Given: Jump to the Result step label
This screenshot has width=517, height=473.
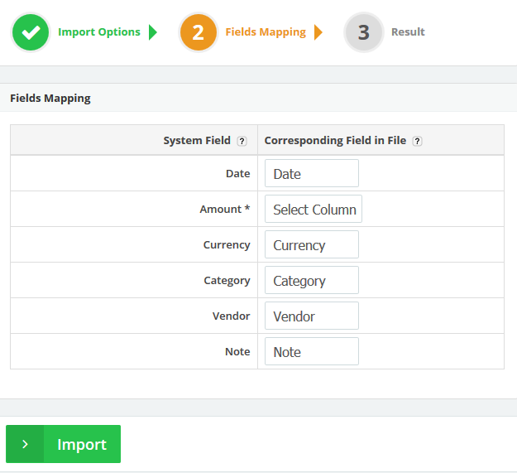Looking at the screenshot, I should pos(408,32).
